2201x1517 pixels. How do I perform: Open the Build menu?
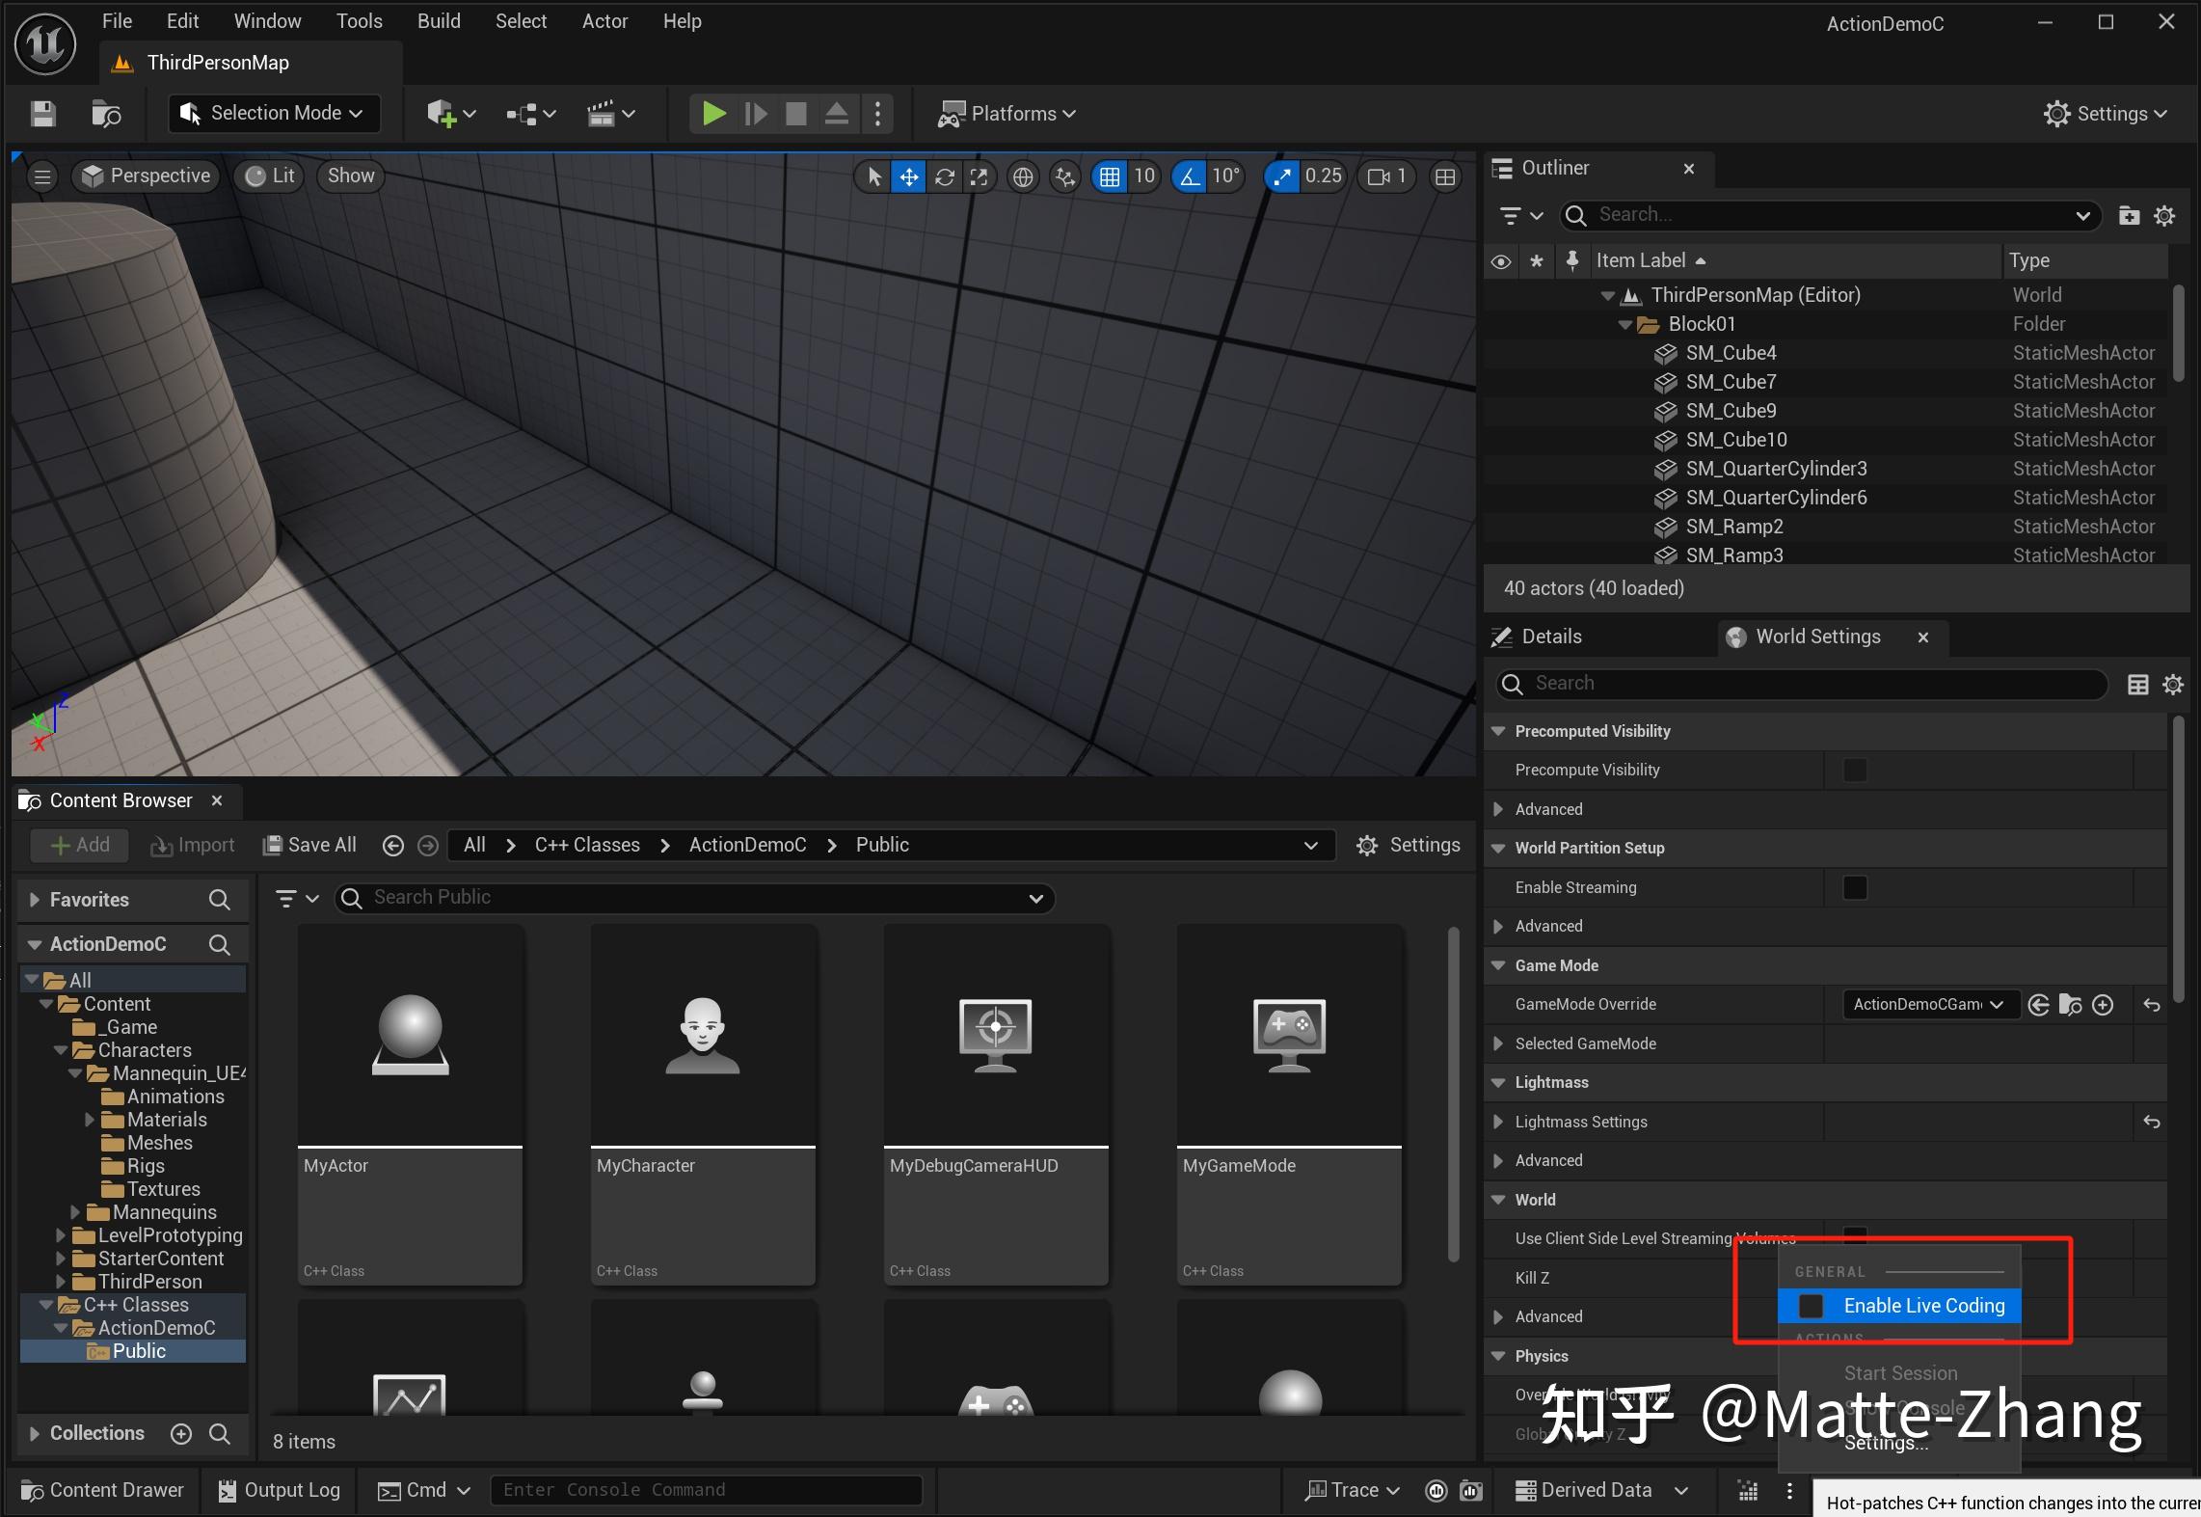click(x=439, y=20)
